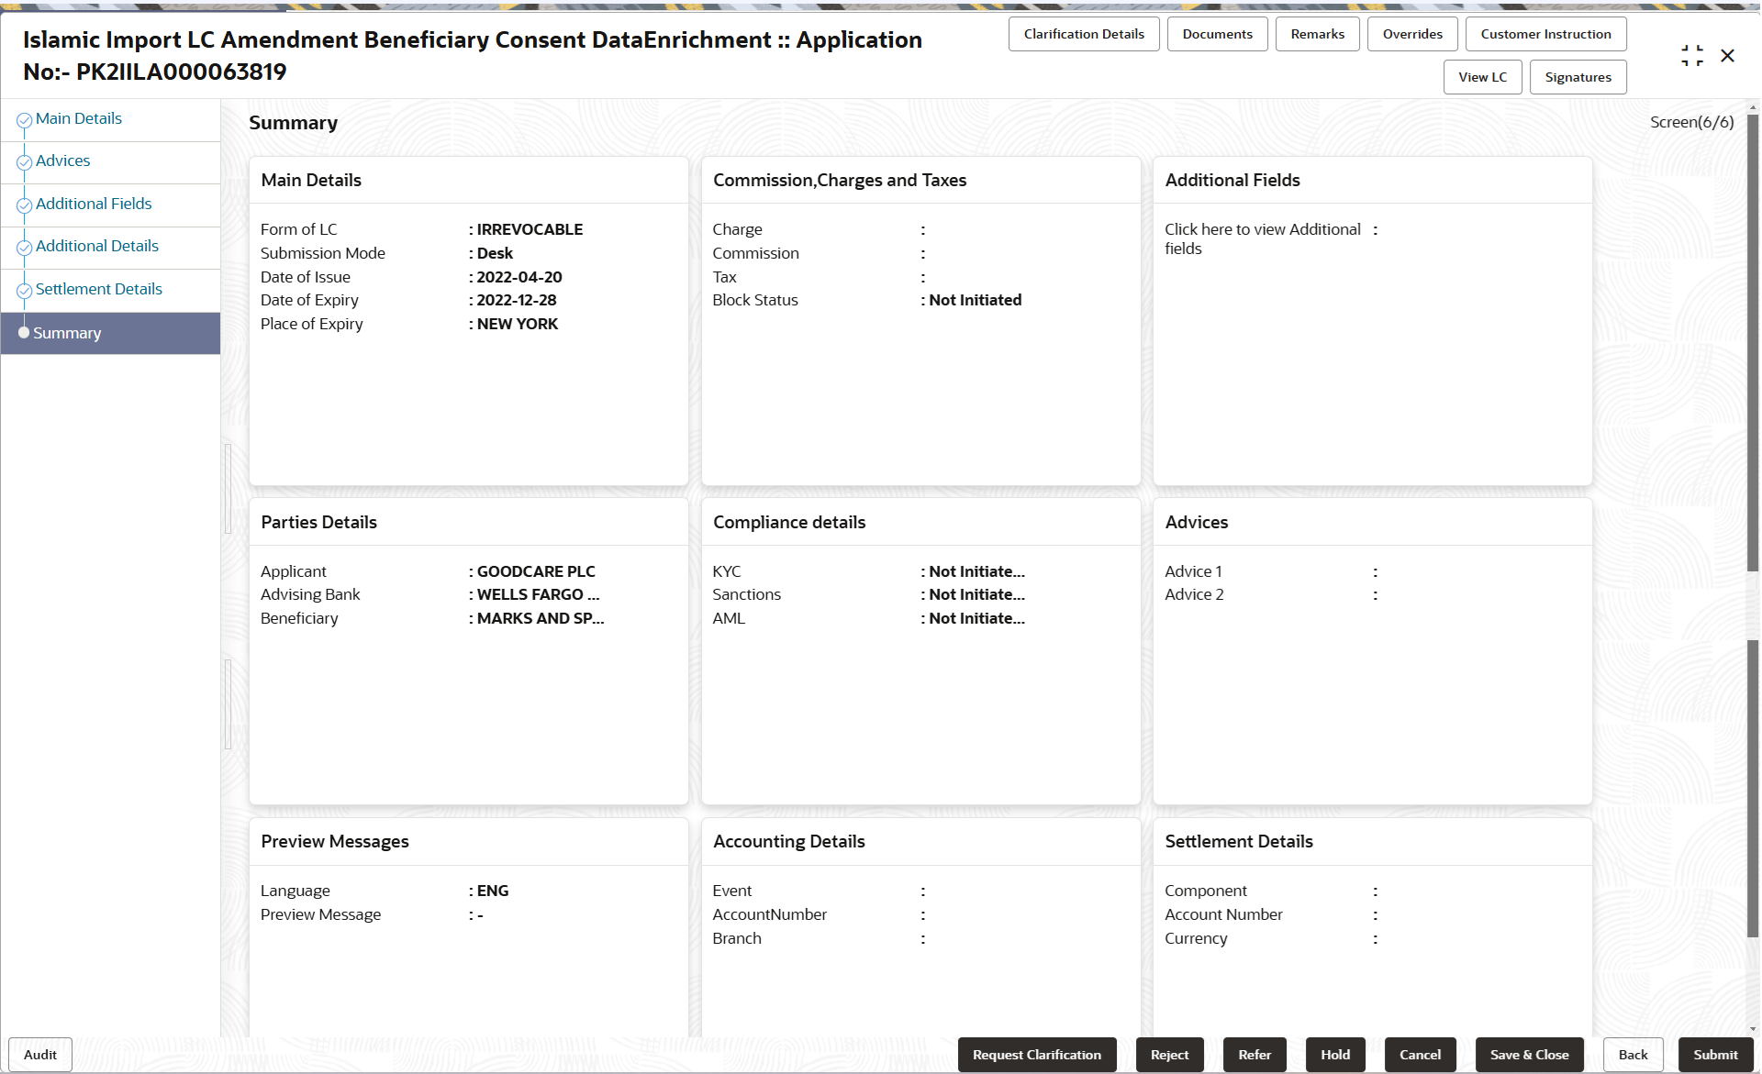Screen dimensions: 1762x1074
Task: Click the View LC button
Action: [1482, 77]
